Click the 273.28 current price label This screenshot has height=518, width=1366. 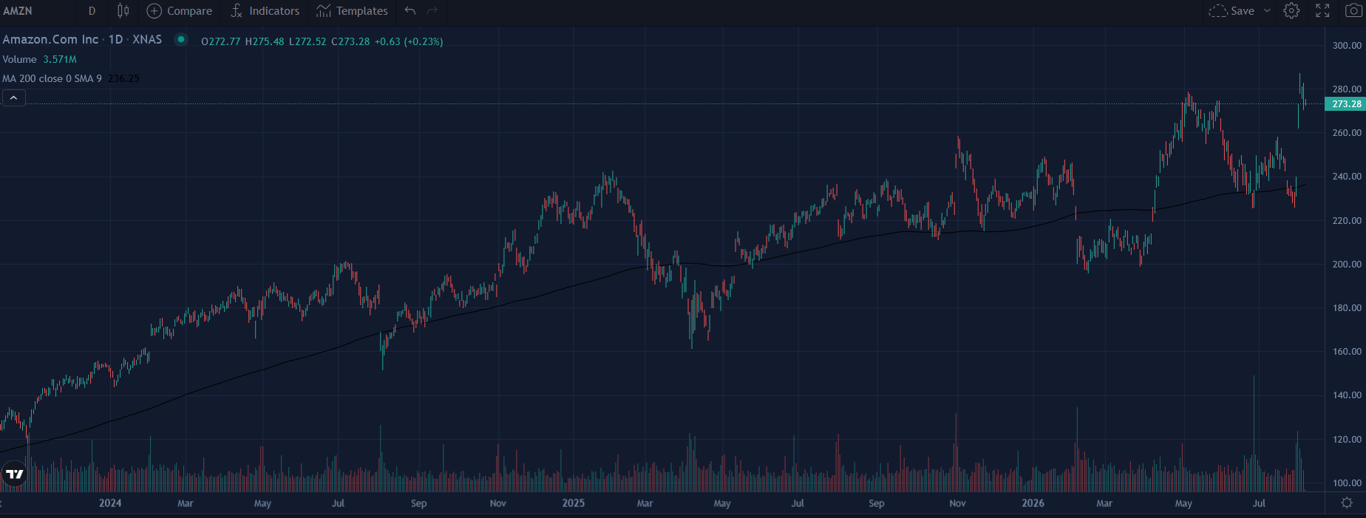(x=1345, y=104)
